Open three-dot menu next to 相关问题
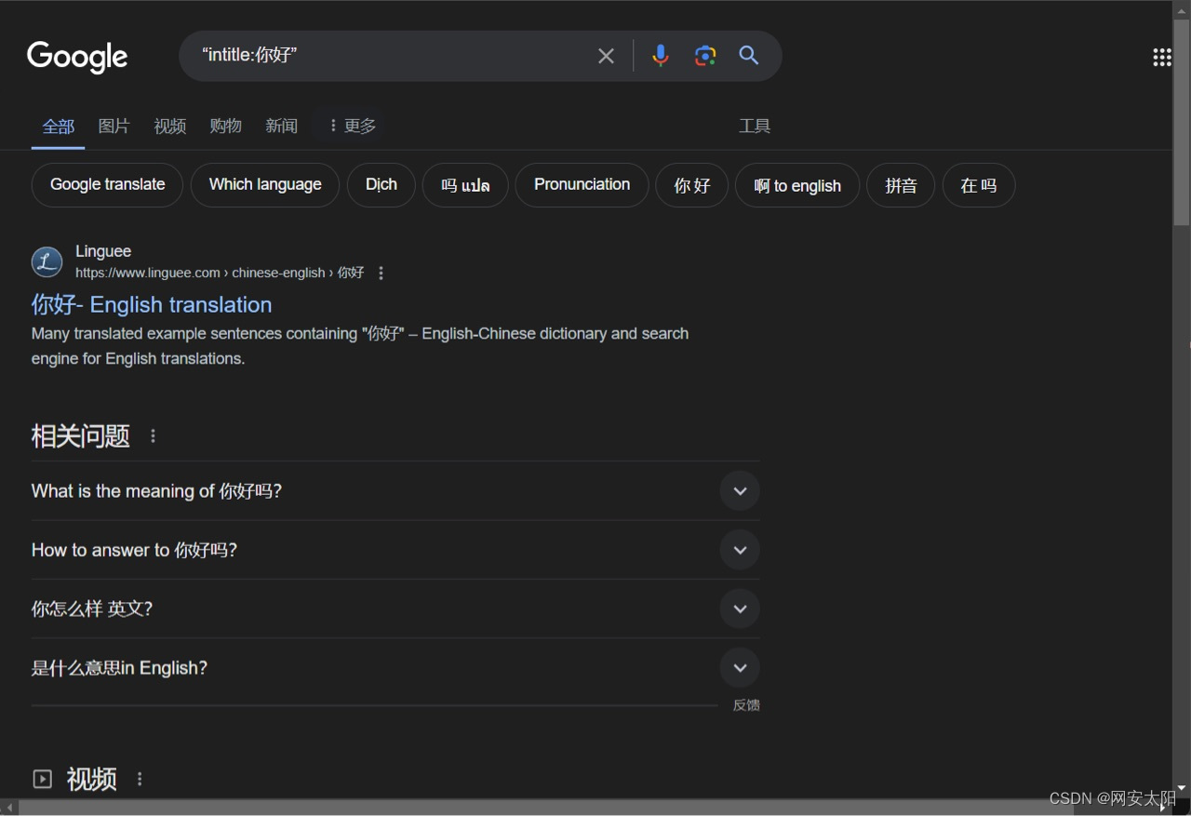The height and width of the screenshot is (816, 1191). point(154,435)
